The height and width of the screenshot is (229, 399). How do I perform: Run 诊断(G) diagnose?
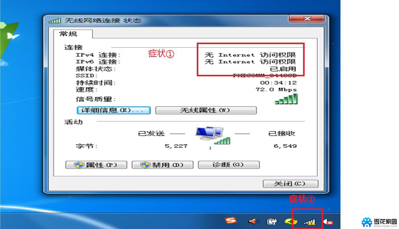(229, 165)
